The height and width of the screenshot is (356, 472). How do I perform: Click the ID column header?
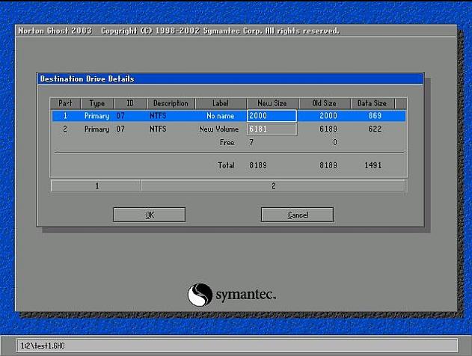click(x=130, y=103)
